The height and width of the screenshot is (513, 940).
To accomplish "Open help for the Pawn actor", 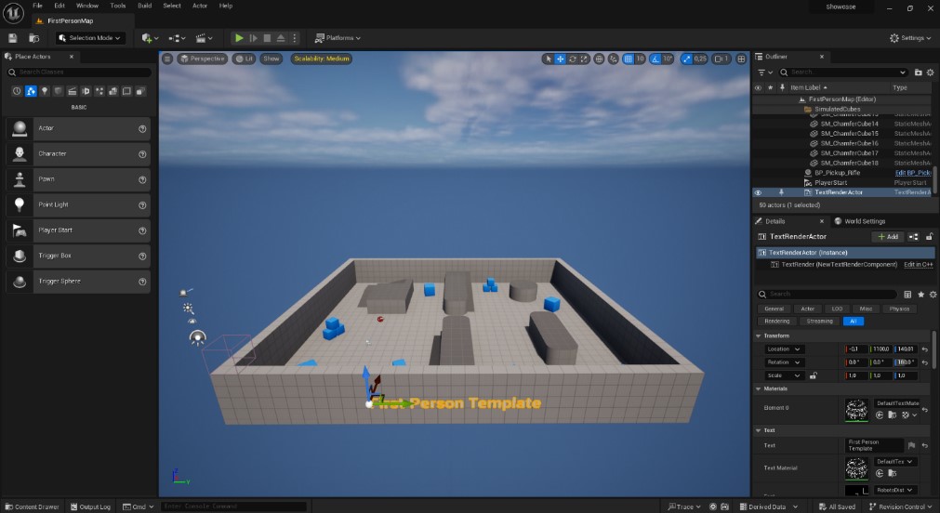I will [142, 179].
